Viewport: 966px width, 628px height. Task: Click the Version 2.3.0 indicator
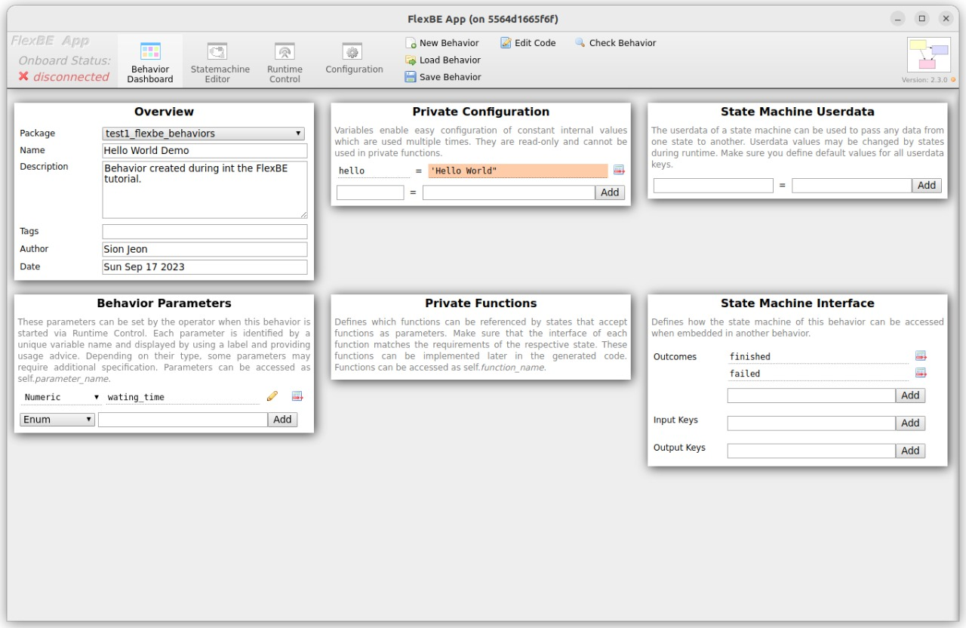point(928,79)
